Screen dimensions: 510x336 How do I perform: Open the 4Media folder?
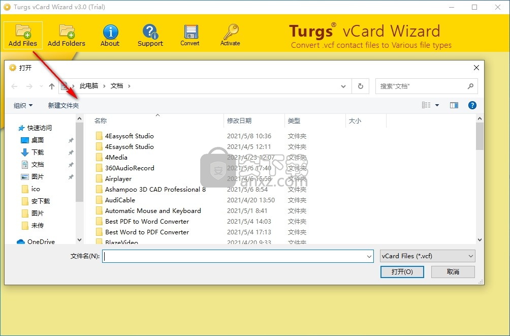click(116, 157)
